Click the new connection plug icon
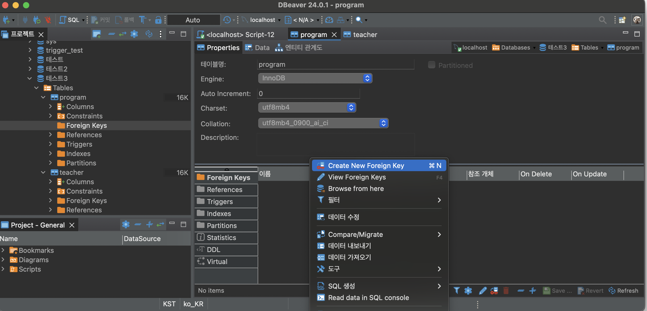 coord(6,20)
